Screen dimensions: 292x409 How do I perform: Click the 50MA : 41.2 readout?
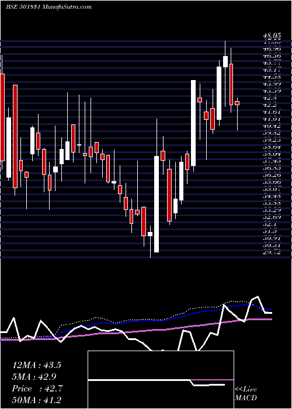37,400
